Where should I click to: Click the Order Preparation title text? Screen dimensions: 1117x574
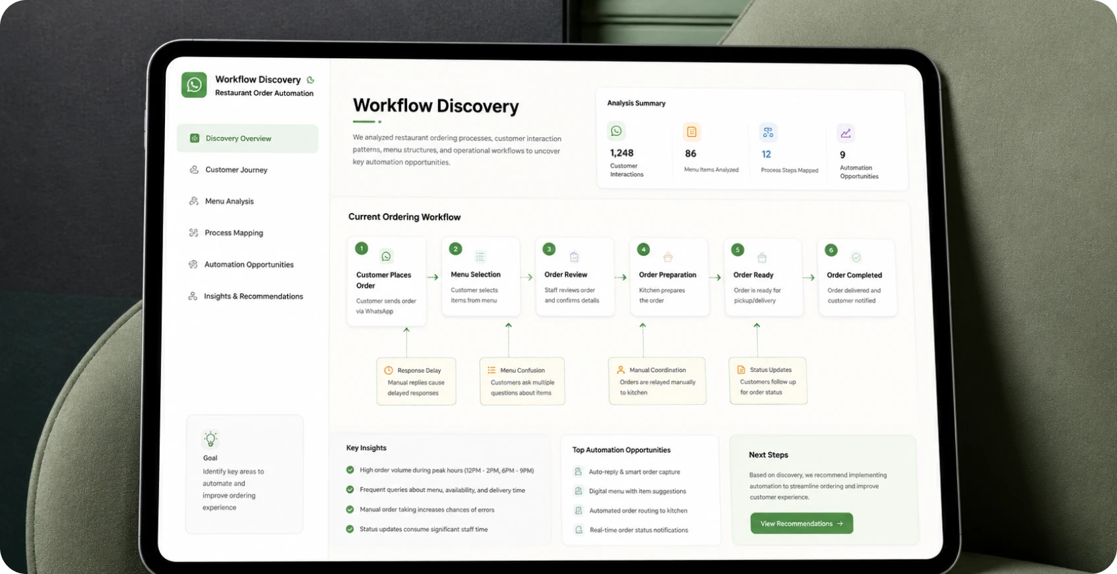coord(668,275)
